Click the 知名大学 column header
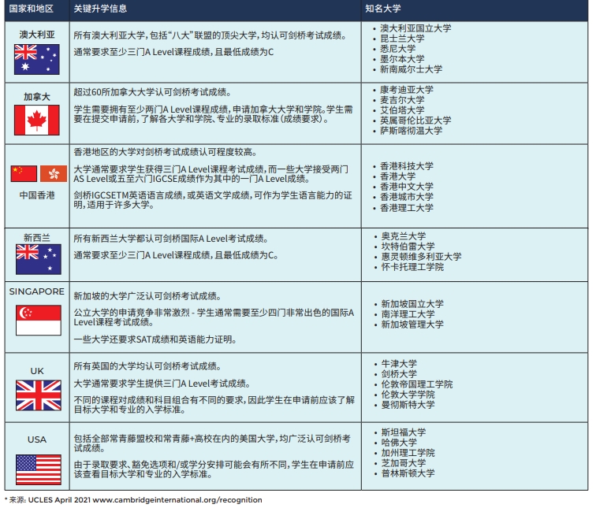The width and height of the screenshot is (596, 508). tap(383, 9)
